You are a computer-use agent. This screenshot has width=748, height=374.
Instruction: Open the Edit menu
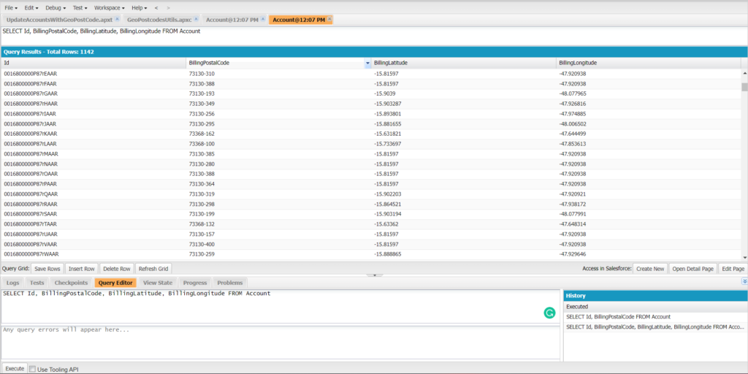click(x=31, y=8)
